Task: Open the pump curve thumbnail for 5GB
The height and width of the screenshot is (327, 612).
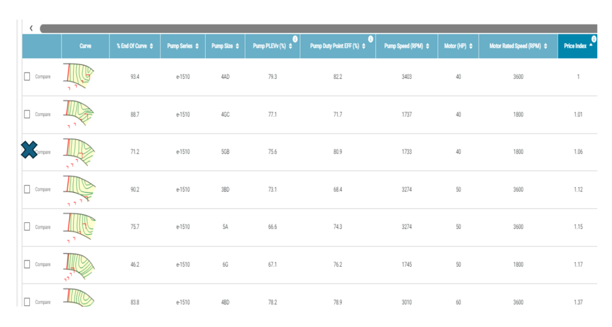Action: pyautogui.click(x=79, y=152)
